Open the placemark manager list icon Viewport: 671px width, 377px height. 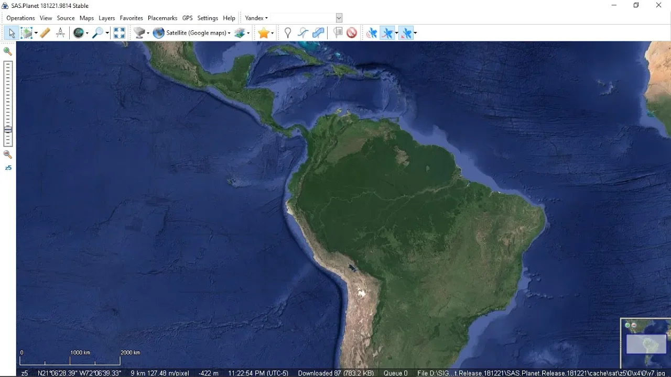(338, 33)
